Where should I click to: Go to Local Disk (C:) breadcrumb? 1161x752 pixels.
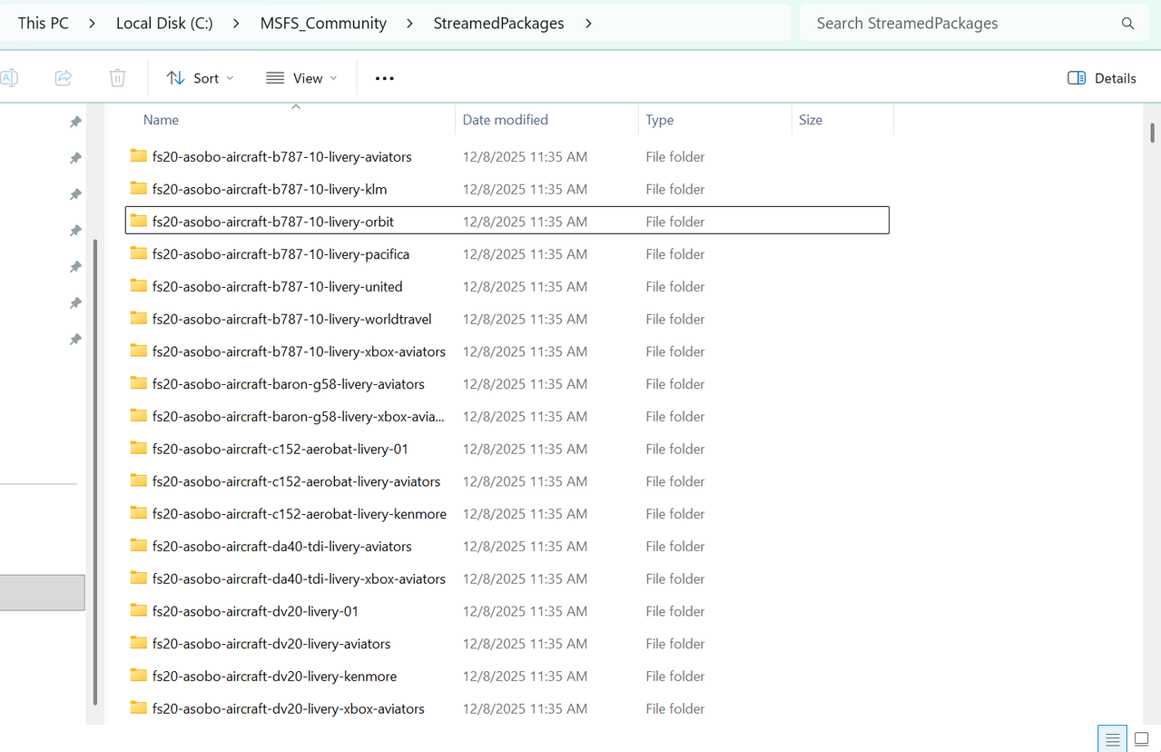click(164, 24)
